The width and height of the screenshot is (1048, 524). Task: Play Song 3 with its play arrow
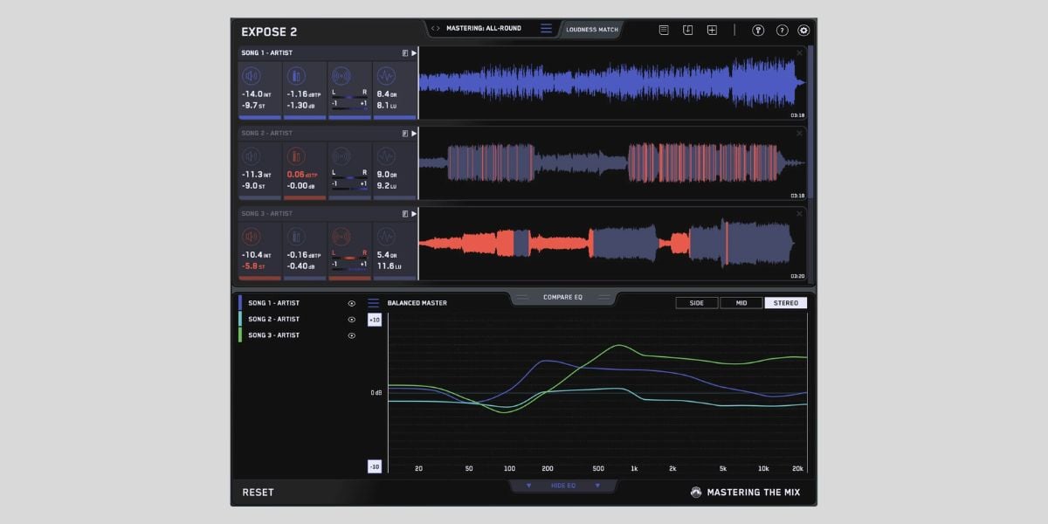(x=414, y=214)
